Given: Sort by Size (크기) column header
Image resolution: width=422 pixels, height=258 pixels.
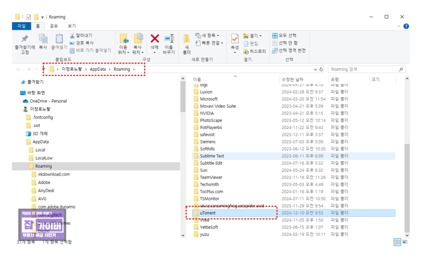Looking at the screenshot, I should point(375,80).
